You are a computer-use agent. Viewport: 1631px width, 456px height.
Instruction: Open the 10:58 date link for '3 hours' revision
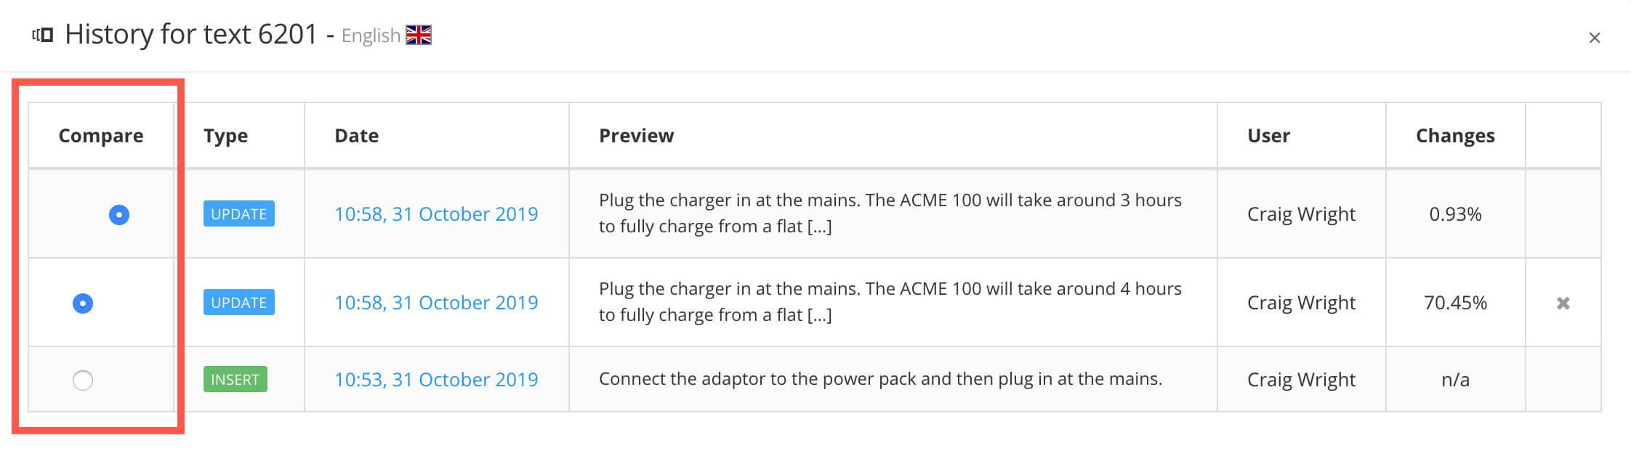(436, 214)
